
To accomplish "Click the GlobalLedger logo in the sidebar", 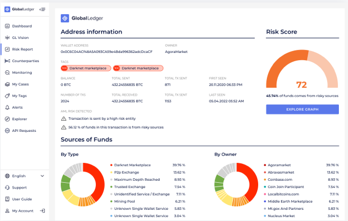I will [x=19, y=9].
